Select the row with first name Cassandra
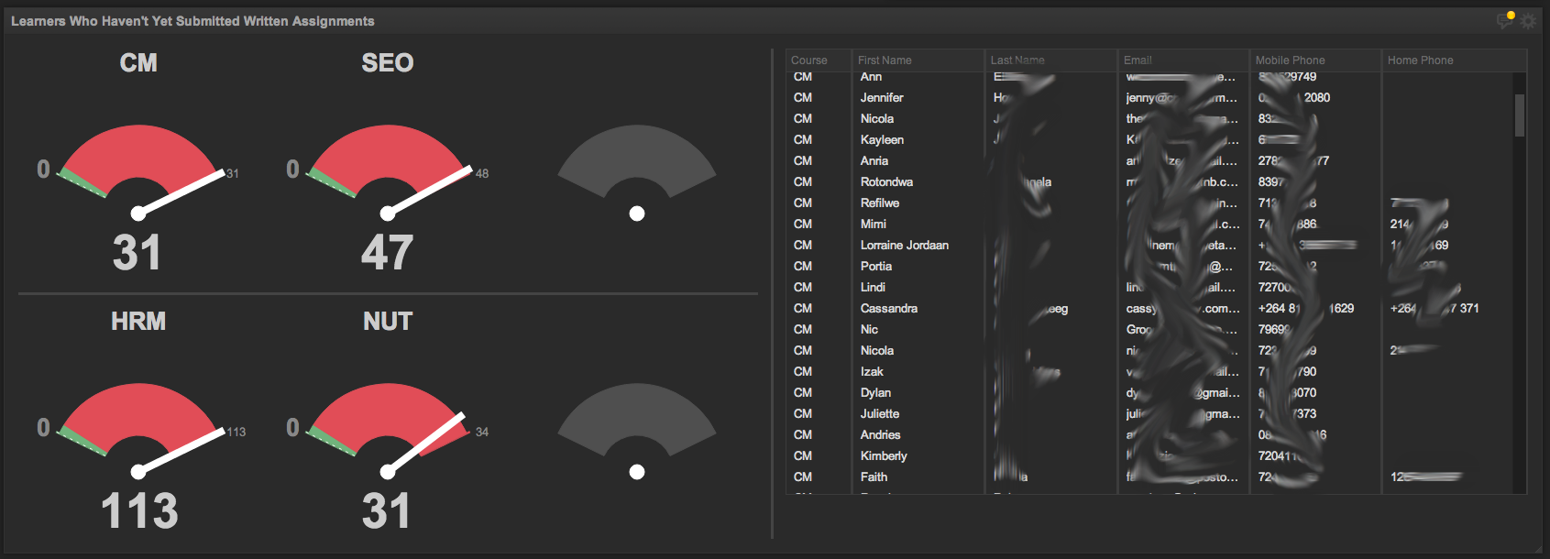1550x559 pixels. [1150, 308]
